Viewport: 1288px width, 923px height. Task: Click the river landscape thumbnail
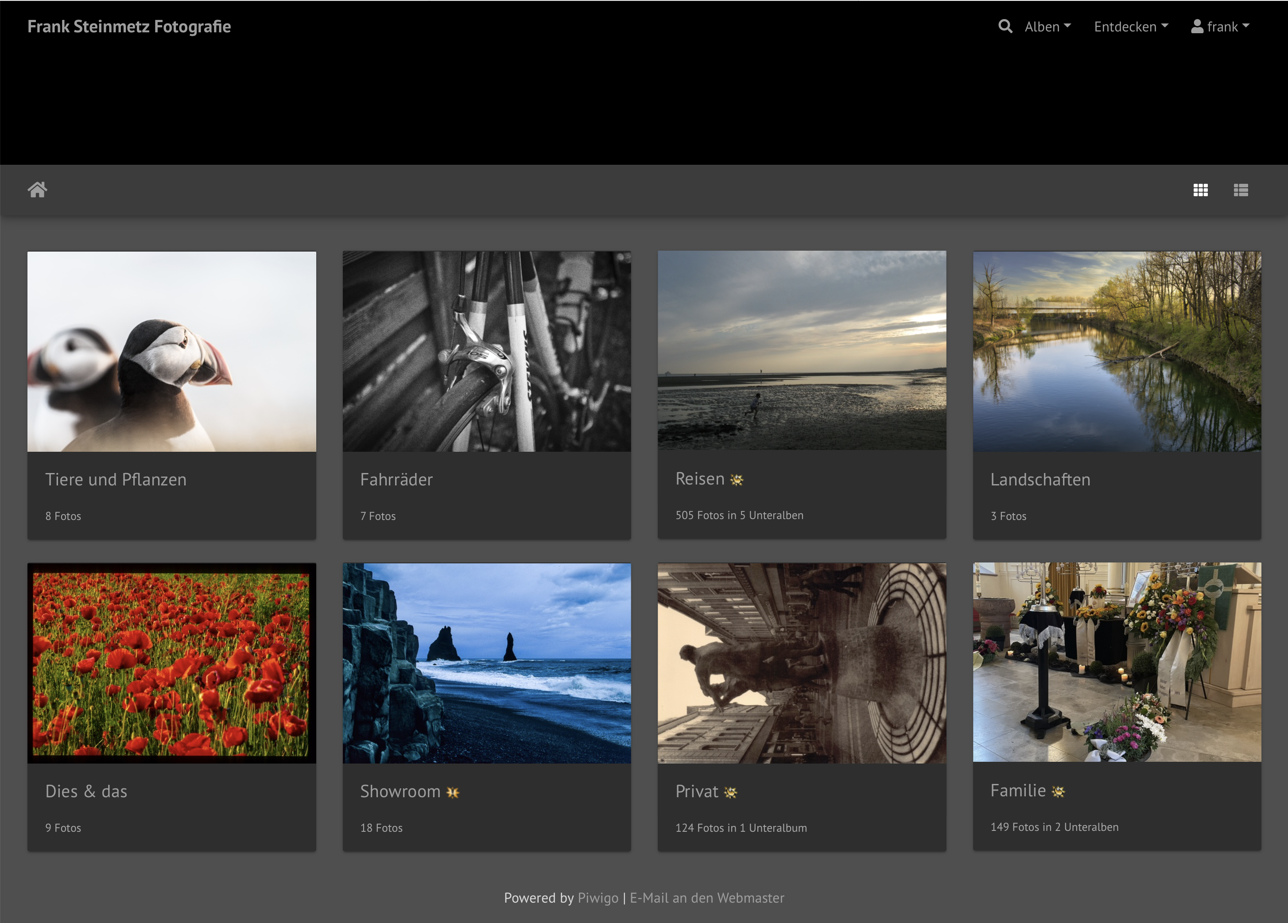pos(1117,352)
